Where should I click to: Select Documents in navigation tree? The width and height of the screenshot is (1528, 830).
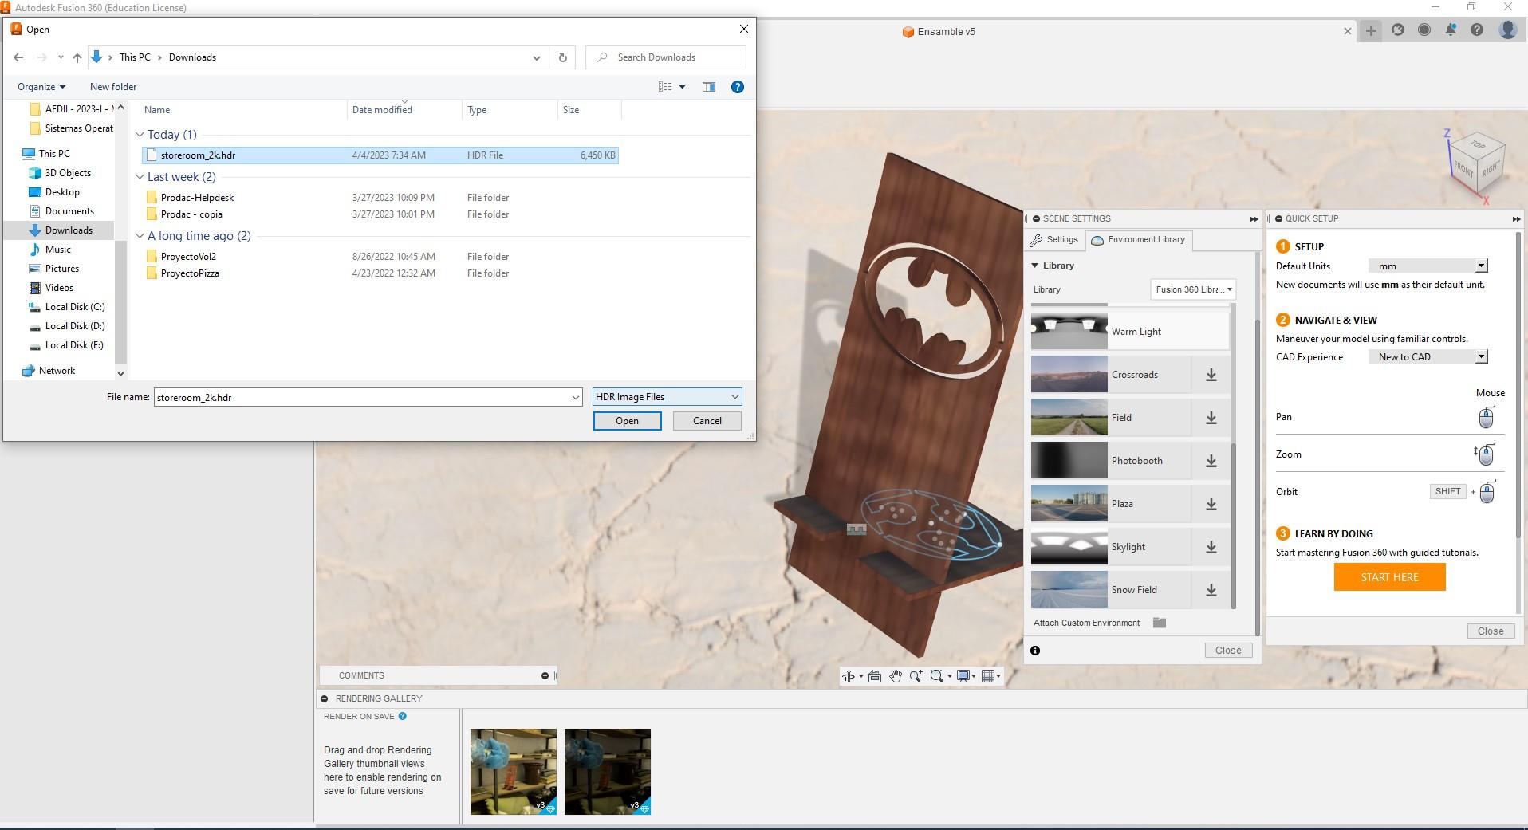point(69,211)
